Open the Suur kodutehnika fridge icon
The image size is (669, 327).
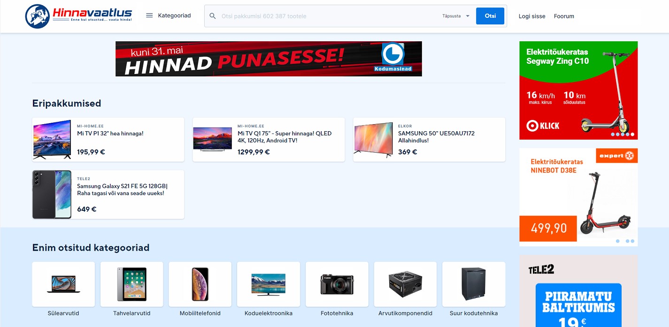[x=474, y=284]
